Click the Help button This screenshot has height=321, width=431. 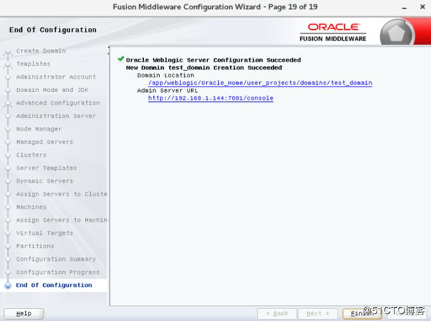pyautogui.click(x=24, y=314)
